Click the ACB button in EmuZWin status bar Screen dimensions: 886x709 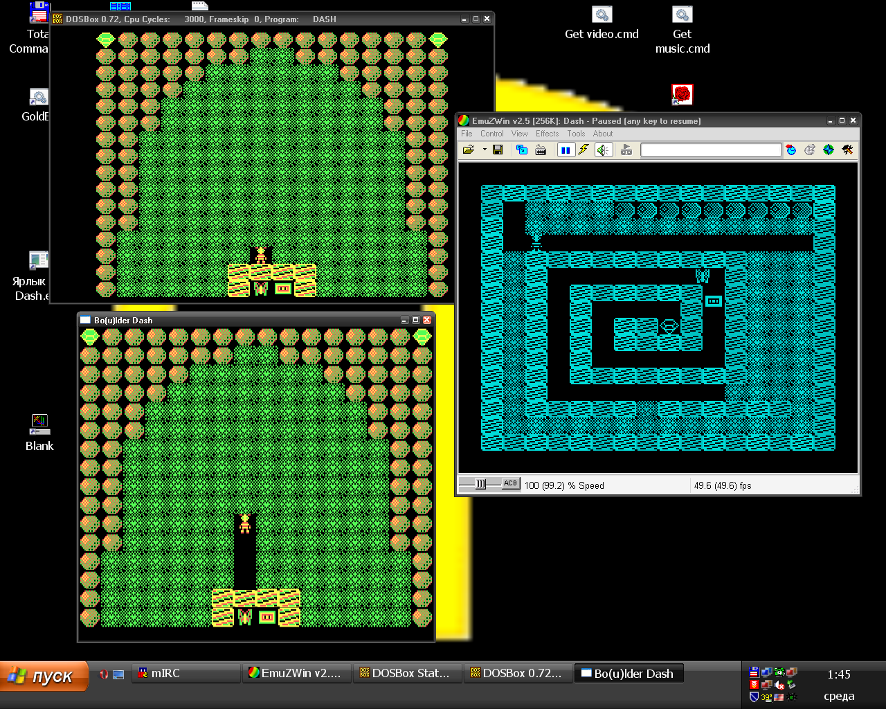[511, 483]
